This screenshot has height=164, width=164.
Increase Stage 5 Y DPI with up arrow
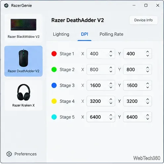147,115
